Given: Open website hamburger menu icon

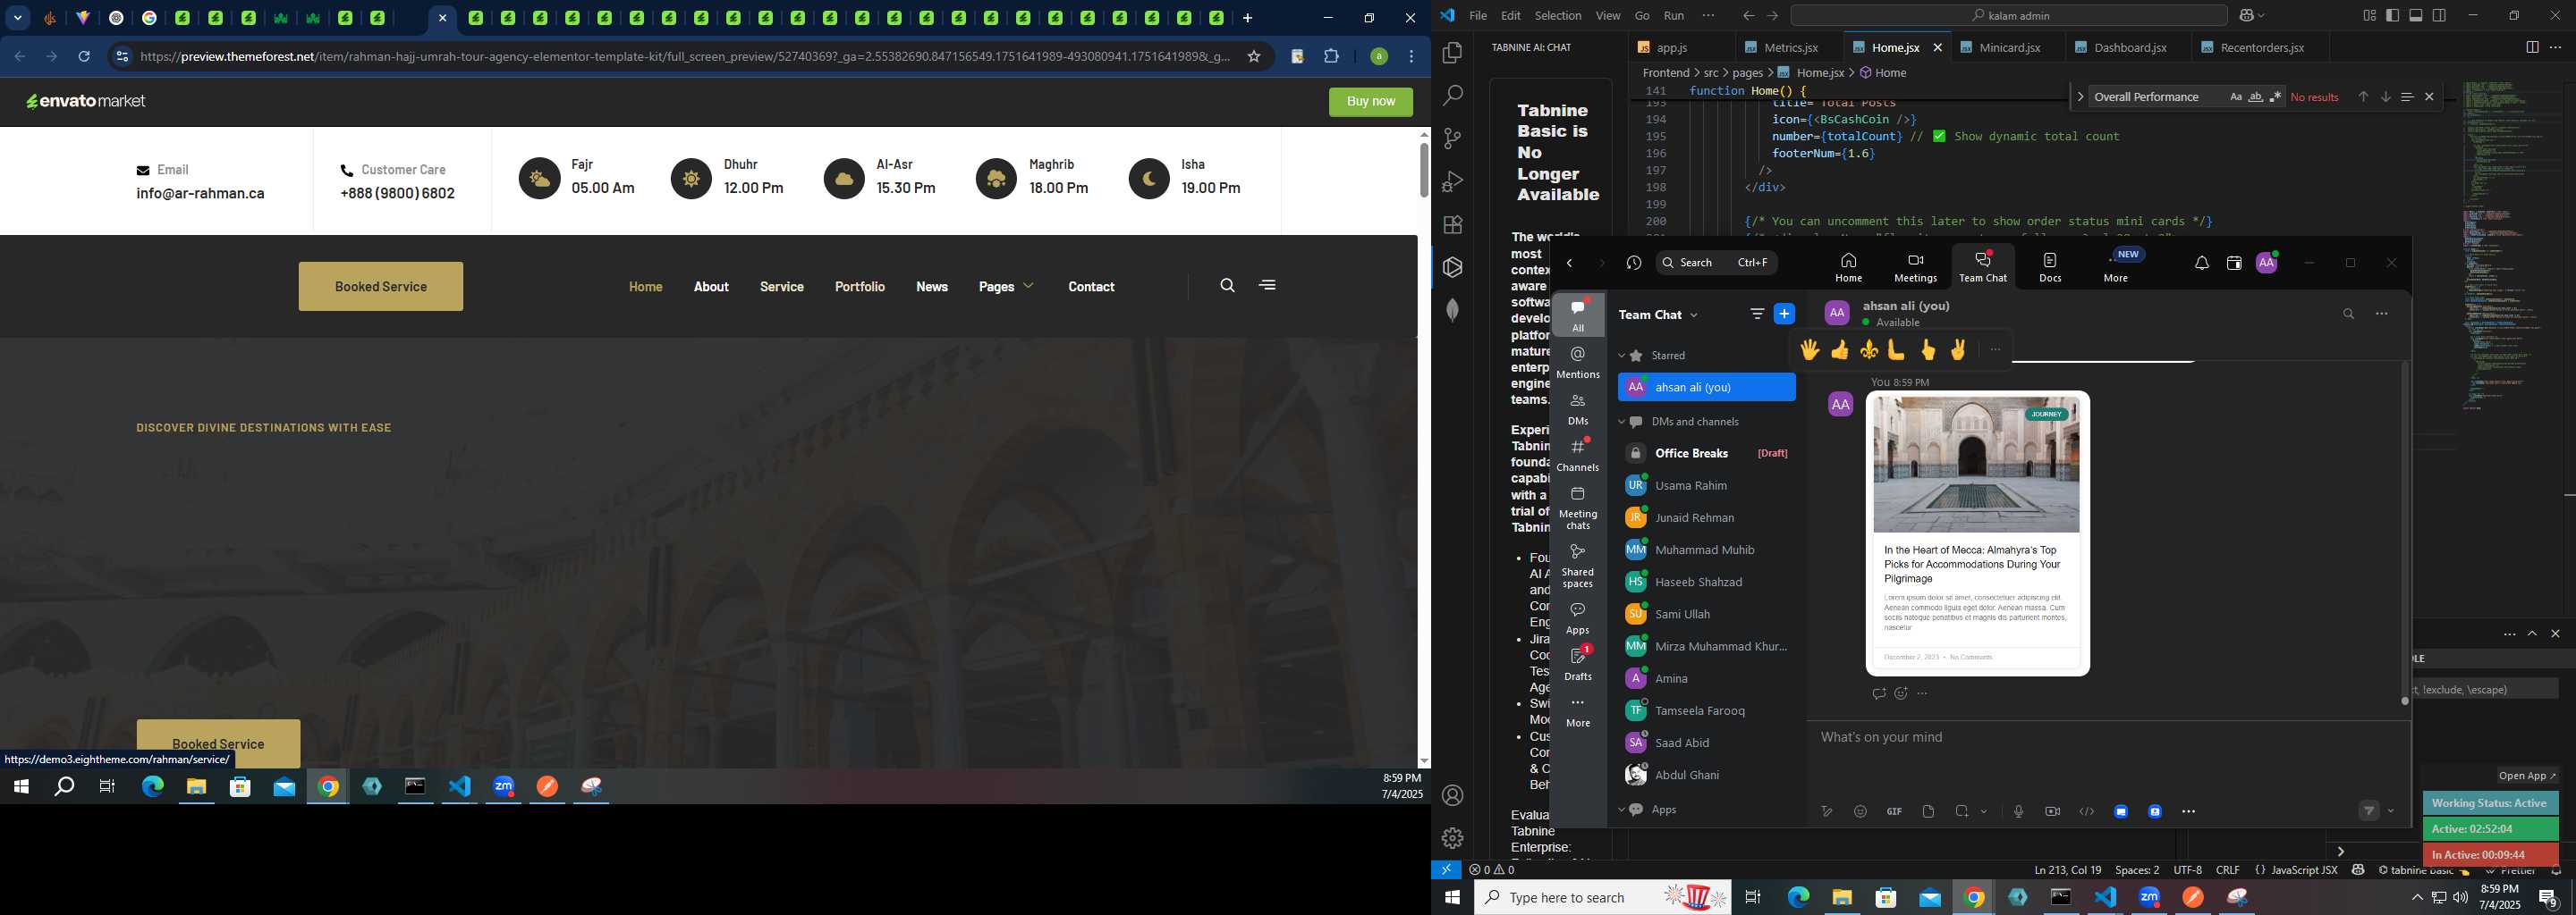Looking at the screenshot, I should [x=1267, y=286].
